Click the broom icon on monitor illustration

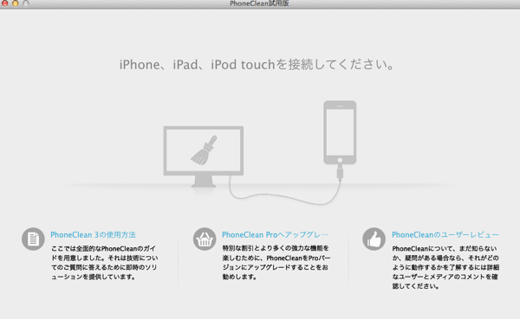pyautogui.click(x=204, y=150)
